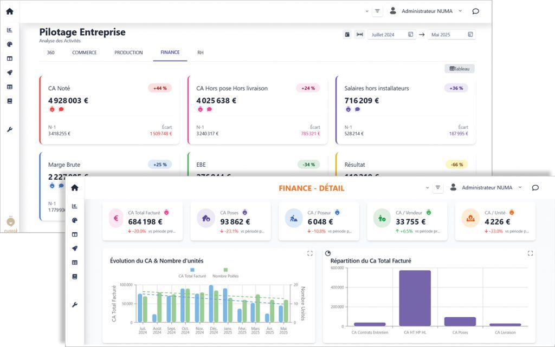Click the CA HT HP HL bar in chart
The image size is (555, 347).
tap(415, 297)
